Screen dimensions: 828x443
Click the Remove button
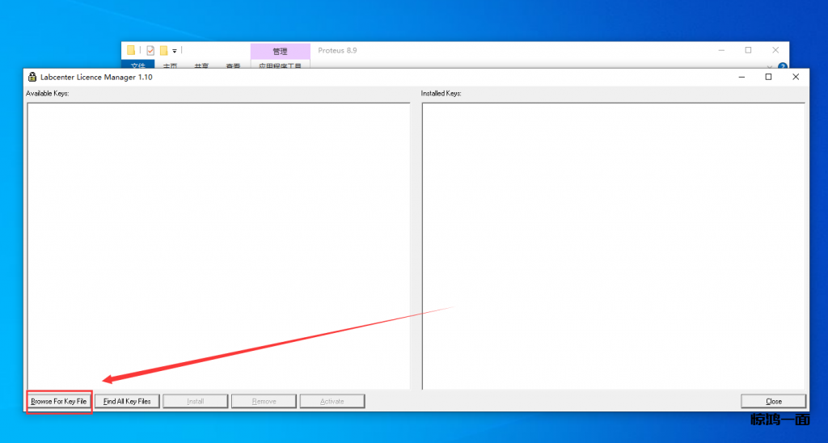[263, 401]
